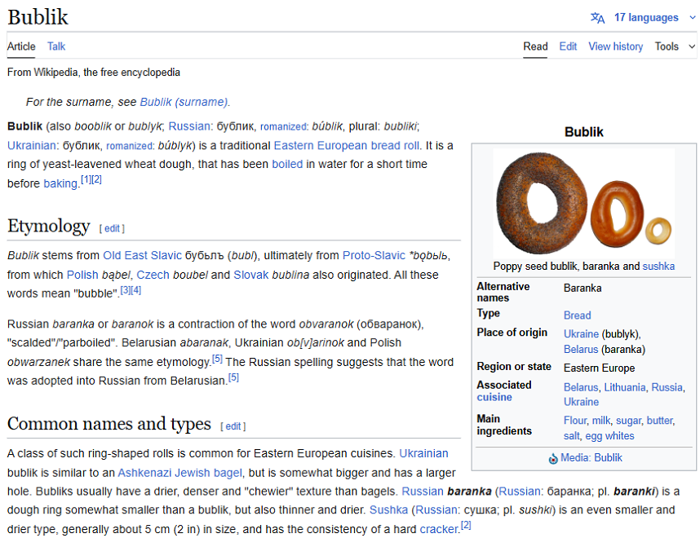This screenshot has width=700, height=538.
Task: Open Ukraine in Associated cuisine
Action: tap(581, 402)
